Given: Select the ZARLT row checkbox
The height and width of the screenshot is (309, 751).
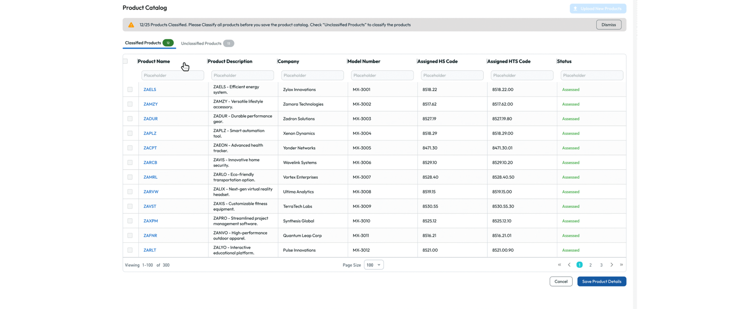Looking at the screenshot, I should tap(130, 250).
